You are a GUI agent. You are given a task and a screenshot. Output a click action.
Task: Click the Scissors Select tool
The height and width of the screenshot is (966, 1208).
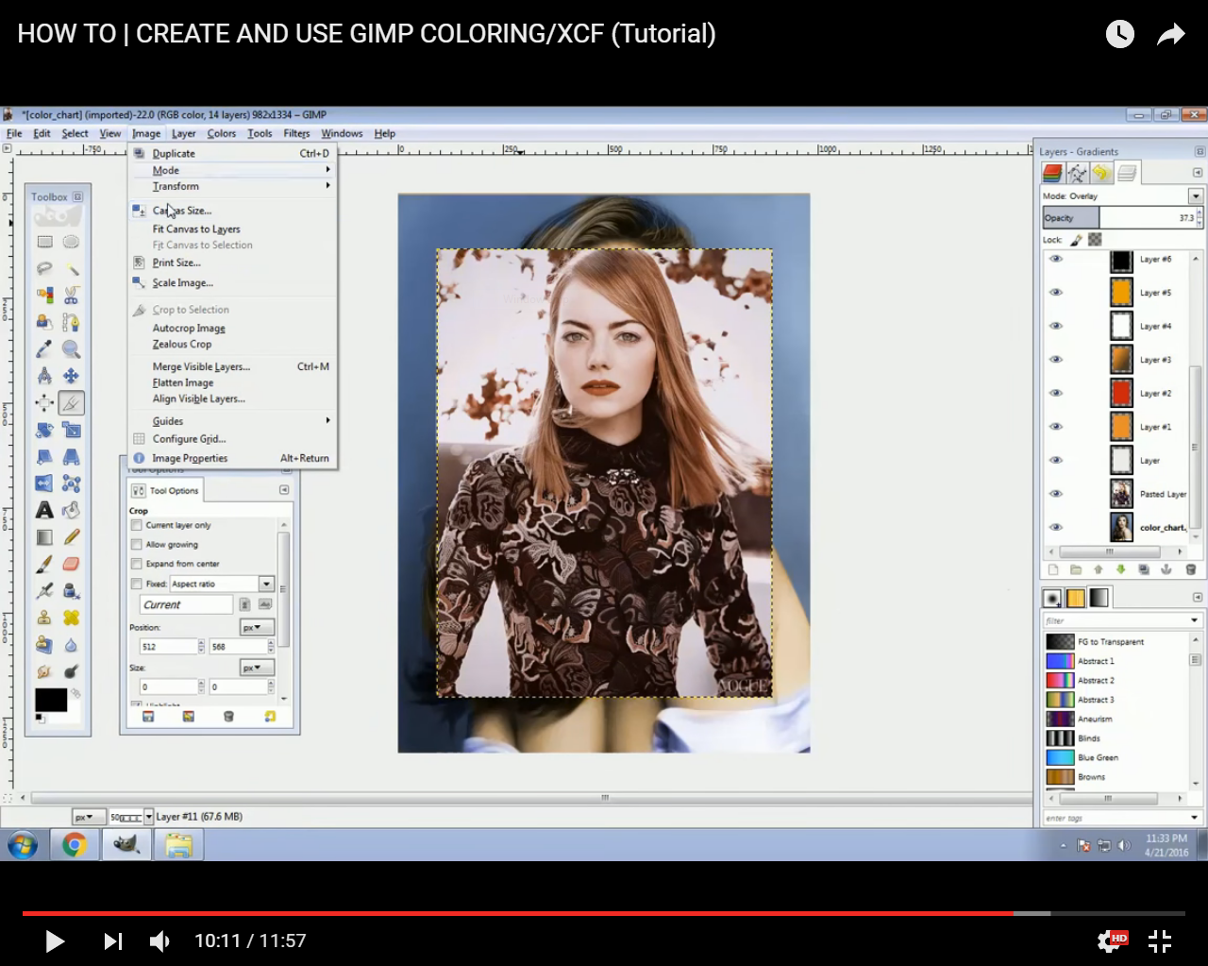(x=71, y=296)
